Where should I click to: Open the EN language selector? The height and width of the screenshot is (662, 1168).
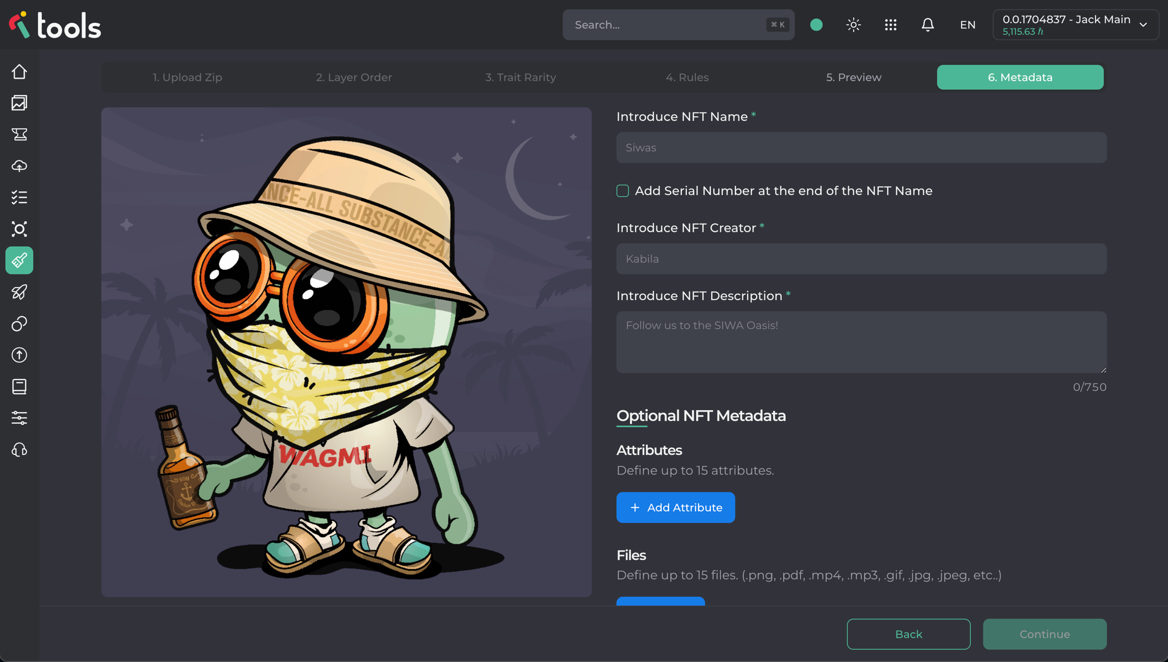tap(967, 25)
